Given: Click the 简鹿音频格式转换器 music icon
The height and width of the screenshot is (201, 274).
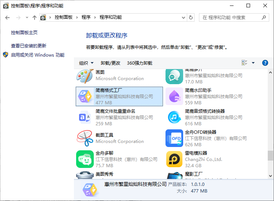Looking at the screenshot, I should [x=174, y=117].
